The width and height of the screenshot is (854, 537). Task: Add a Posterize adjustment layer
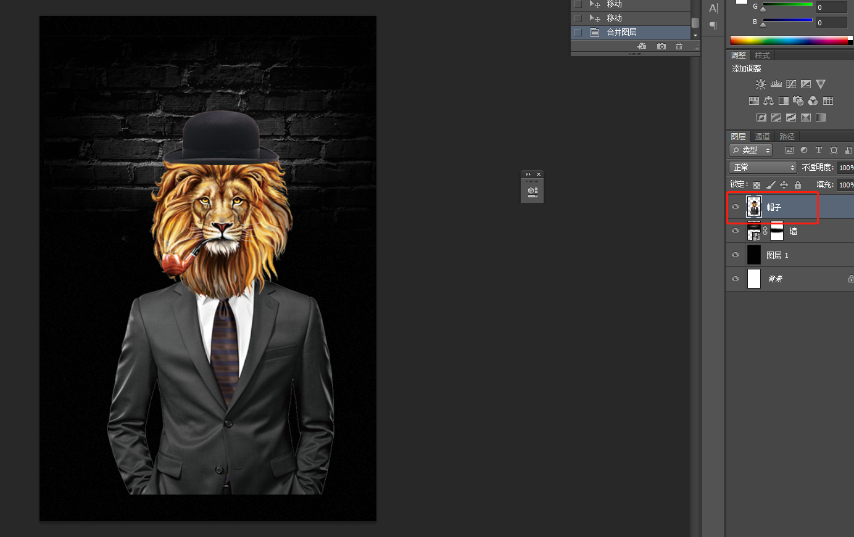[776, 118]
